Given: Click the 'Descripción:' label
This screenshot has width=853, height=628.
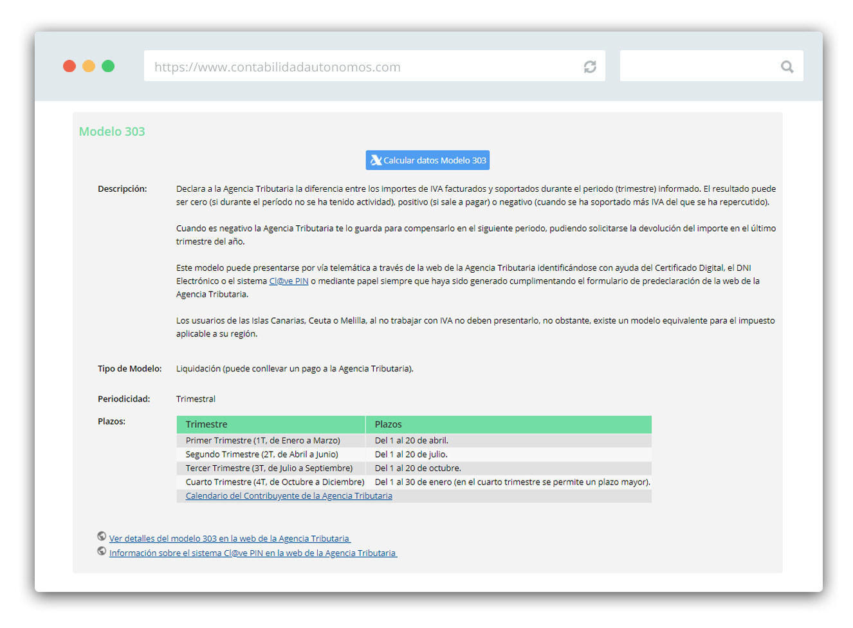Looking at the screenshot, I should (x=122, y=189).
